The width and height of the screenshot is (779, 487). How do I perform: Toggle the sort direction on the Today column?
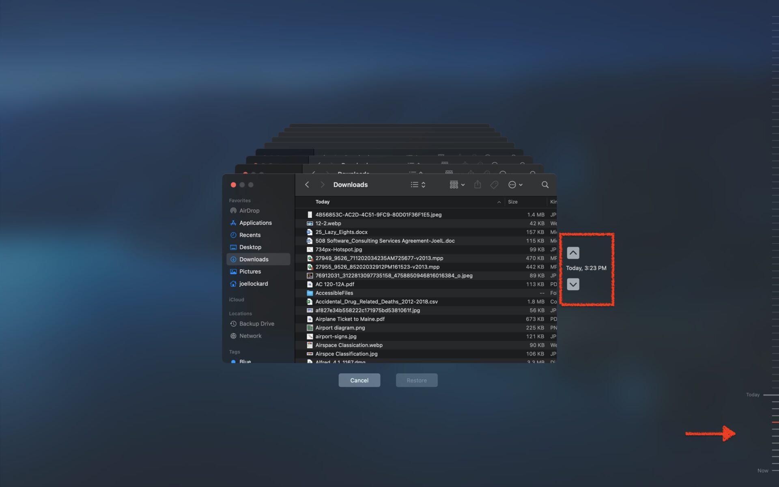(x=499, y=202)
